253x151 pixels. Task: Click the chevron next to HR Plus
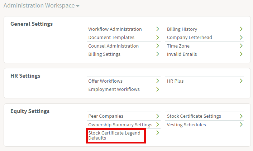(x=241, y=81)
